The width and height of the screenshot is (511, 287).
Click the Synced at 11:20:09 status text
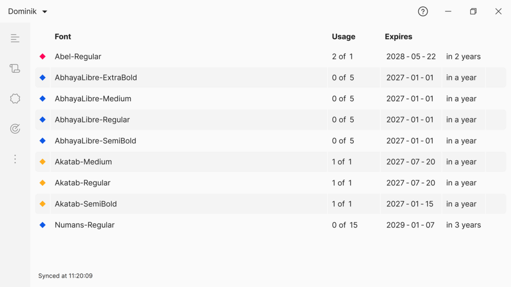tap(65, 276)
